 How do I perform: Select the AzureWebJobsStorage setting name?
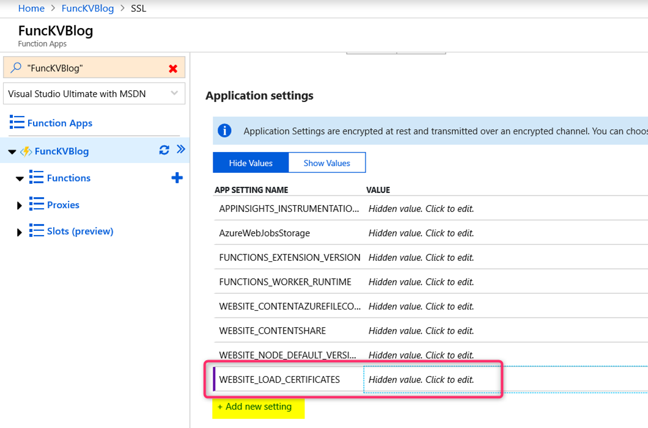pyautogui.click(x=265, y=233)
